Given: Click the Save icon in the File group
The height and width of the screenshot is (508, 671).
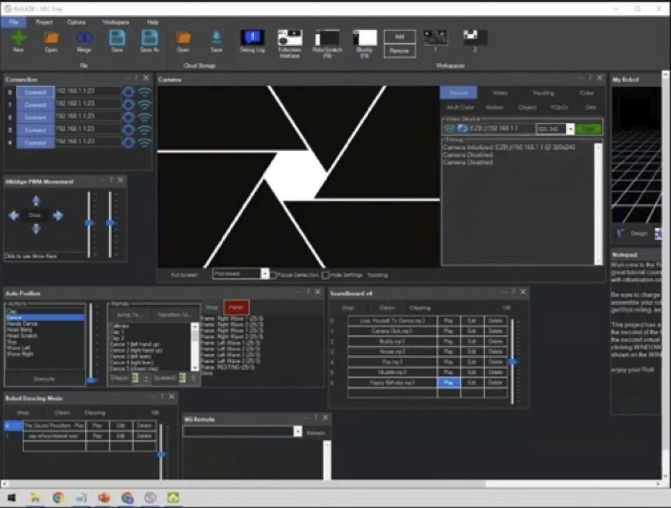Looking at the screenshot, I should (117, 38).
